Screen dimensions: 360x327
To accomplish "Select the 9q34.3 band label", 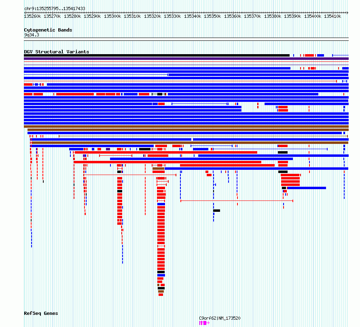I will tap(32, 35).
